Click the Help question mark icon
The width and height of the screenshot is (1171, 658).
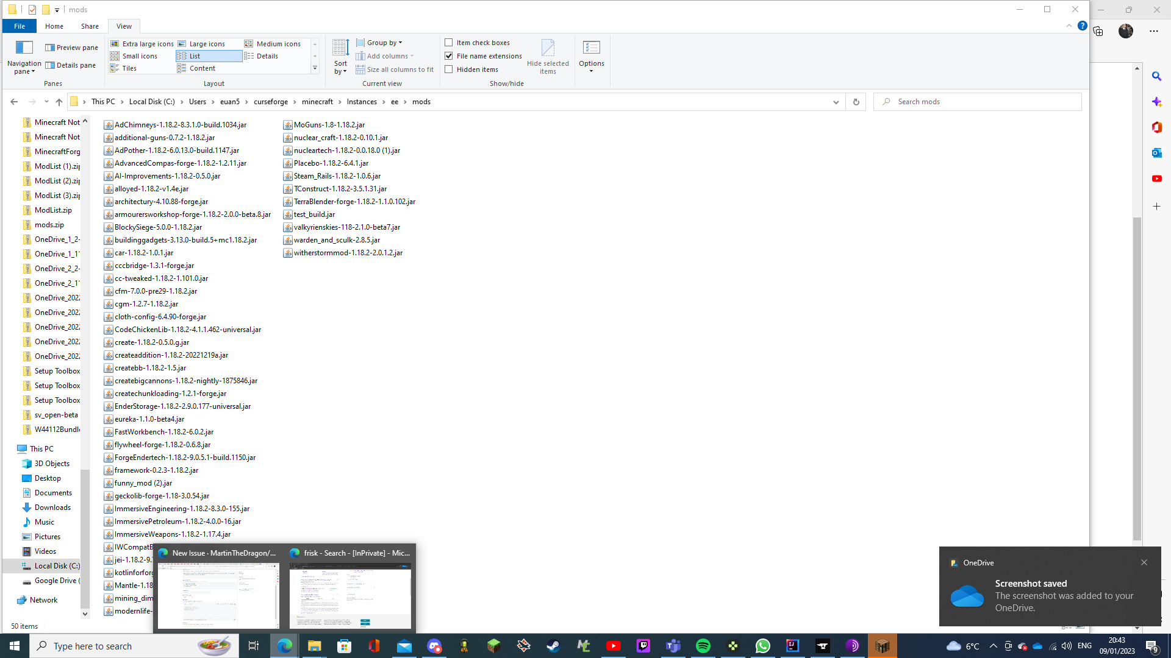[1082, 26]
